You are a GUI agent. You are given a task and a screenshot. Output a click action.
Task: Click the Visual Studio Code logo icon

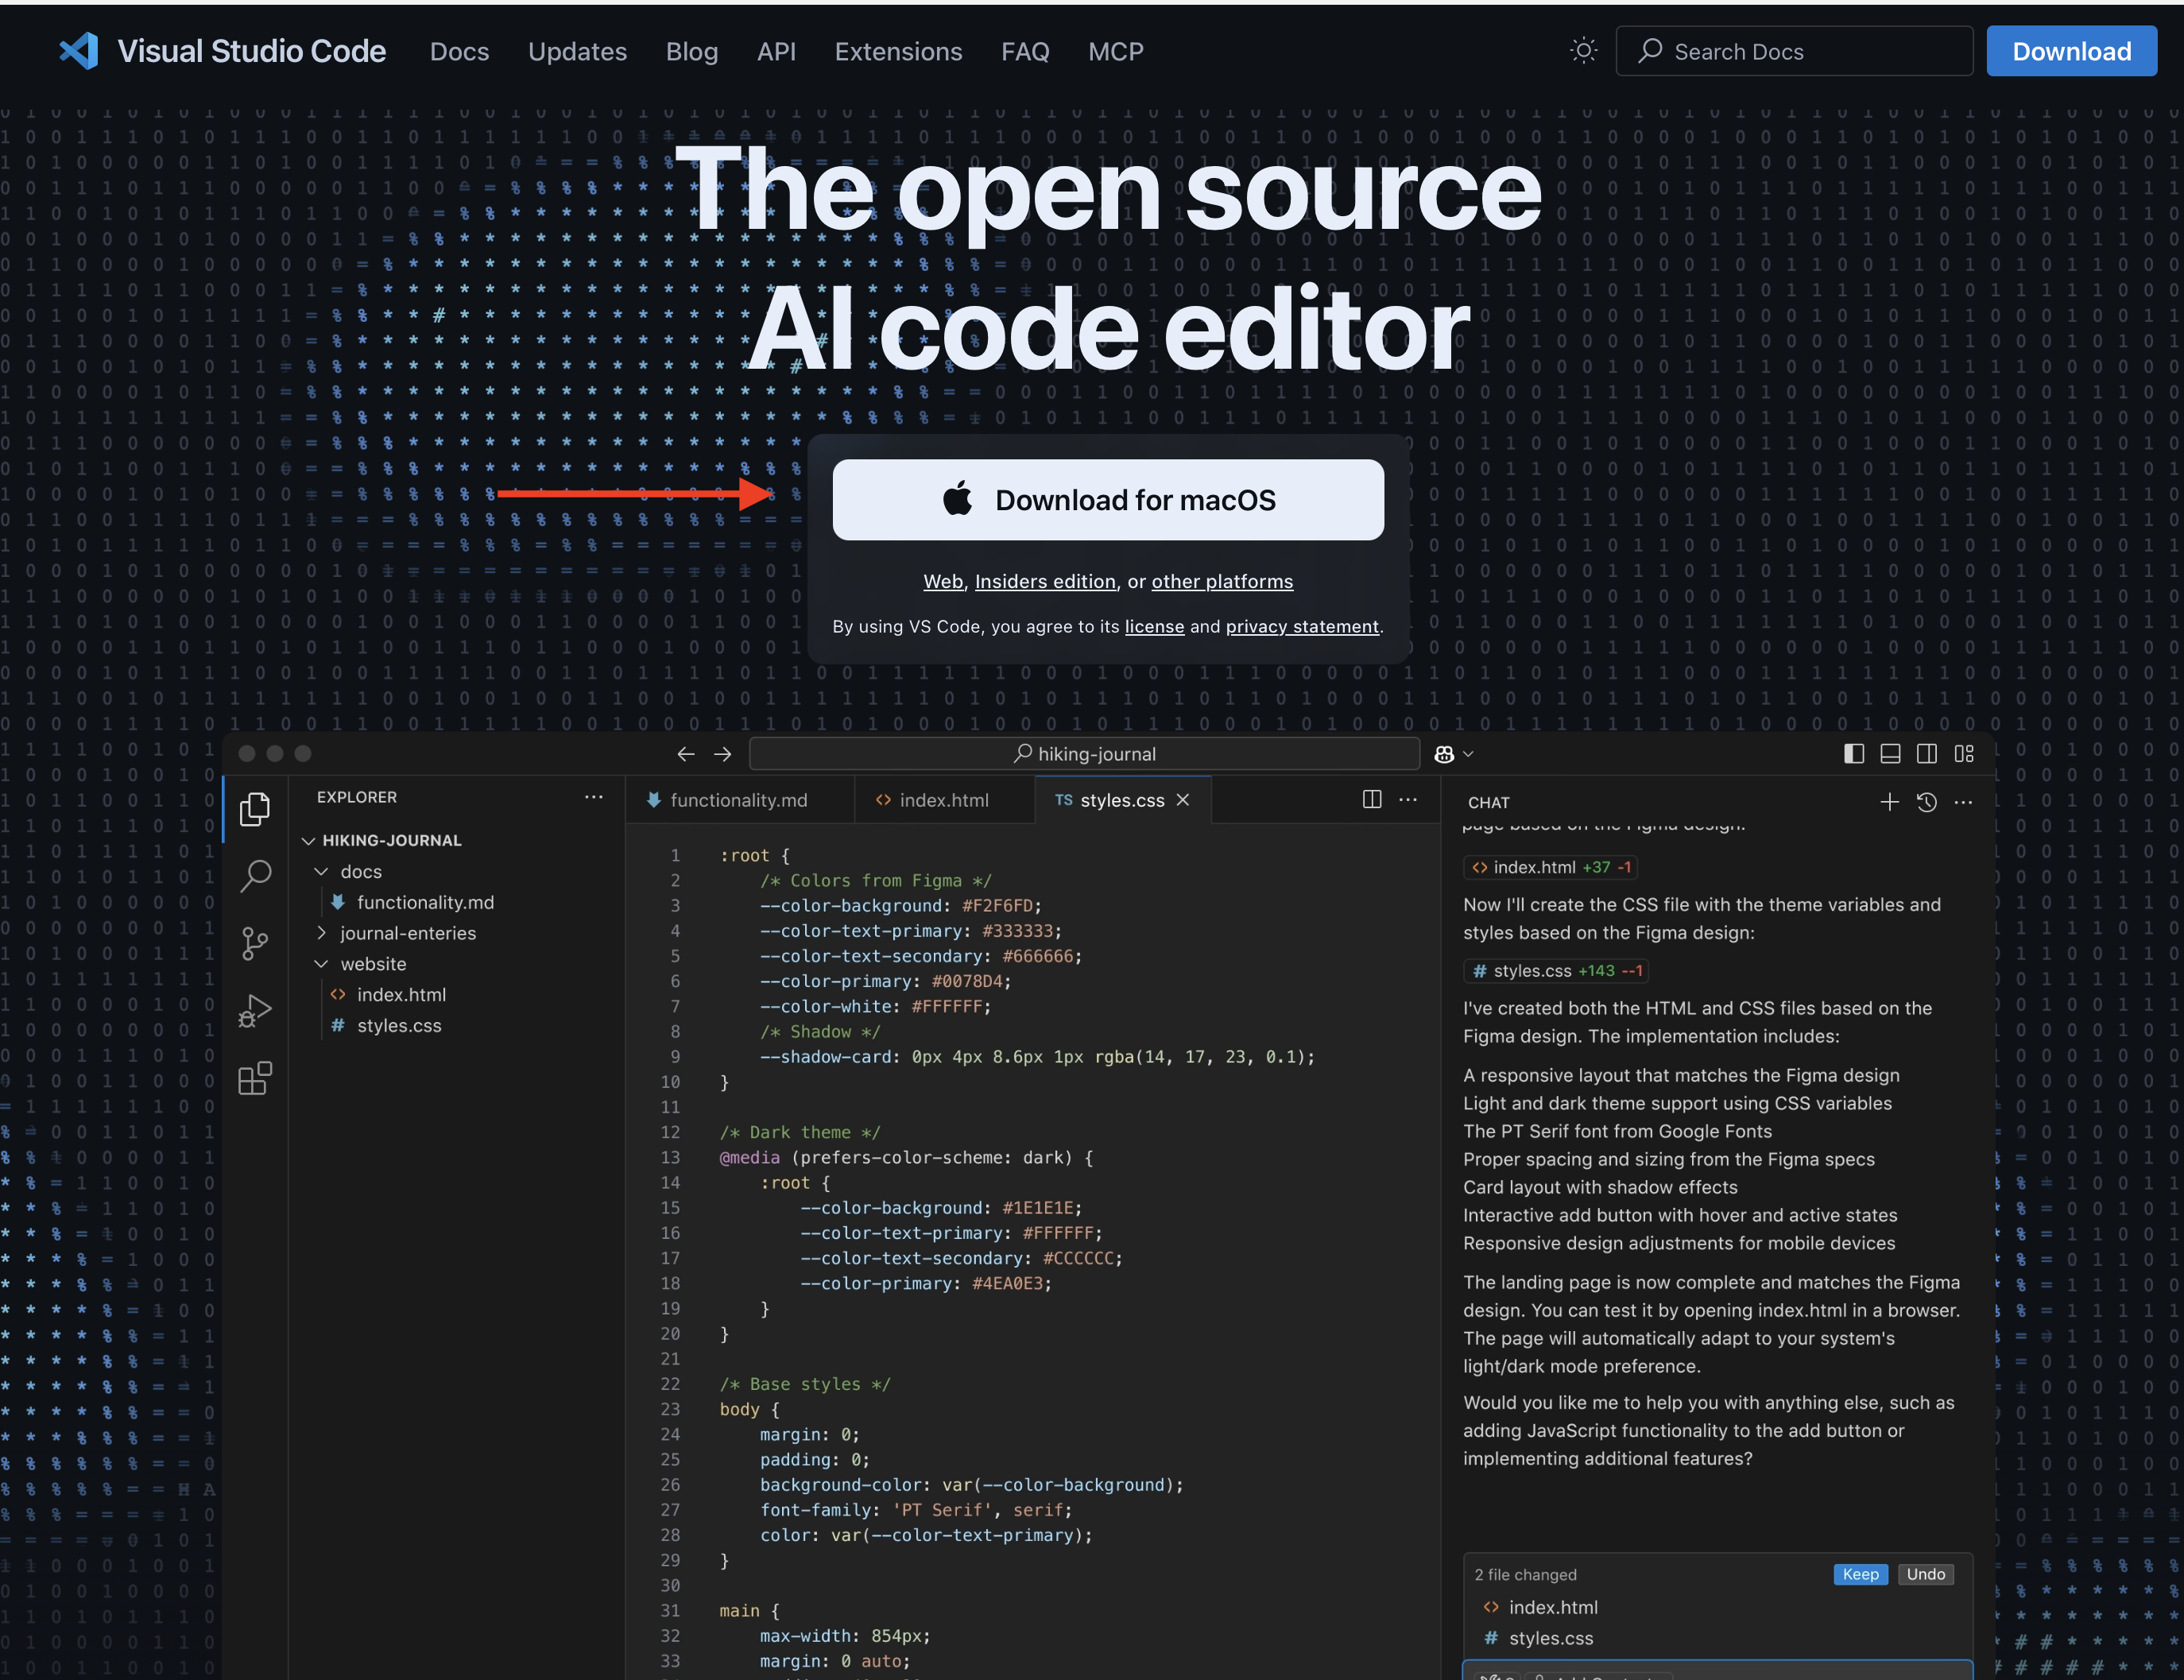79,51
